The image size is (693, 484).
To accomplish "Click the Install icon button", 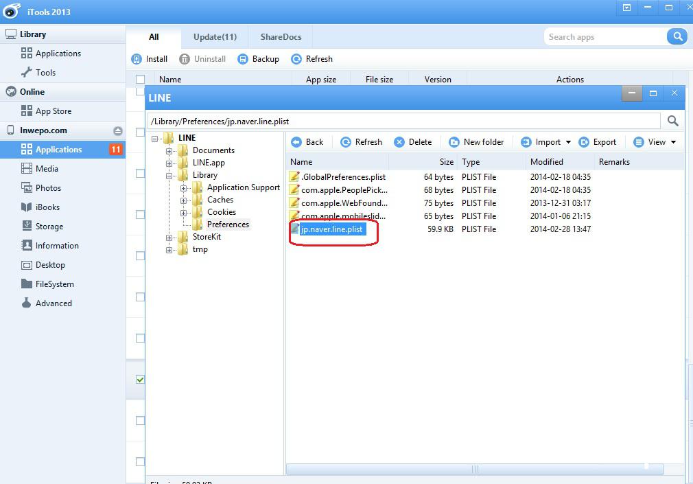I will coord(137,59).
